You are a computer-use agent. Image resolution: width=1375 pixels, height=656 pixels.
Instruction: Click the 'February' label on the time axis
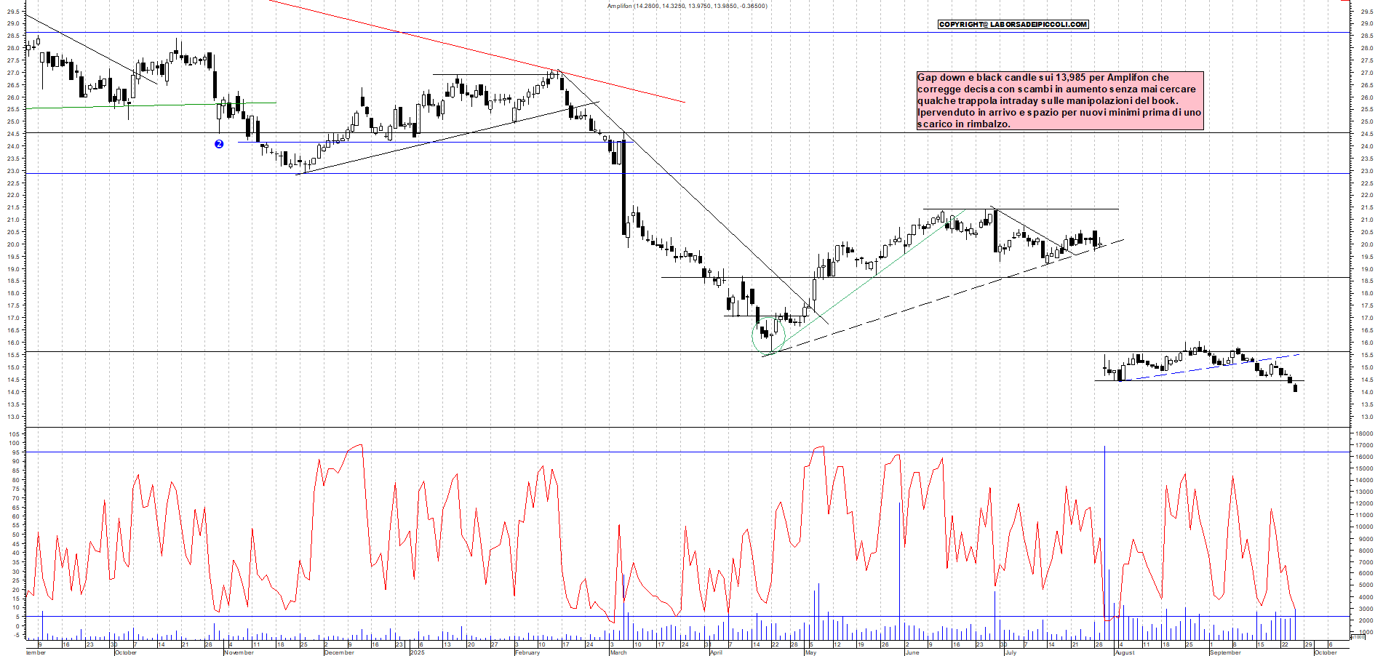click(527, 652)
